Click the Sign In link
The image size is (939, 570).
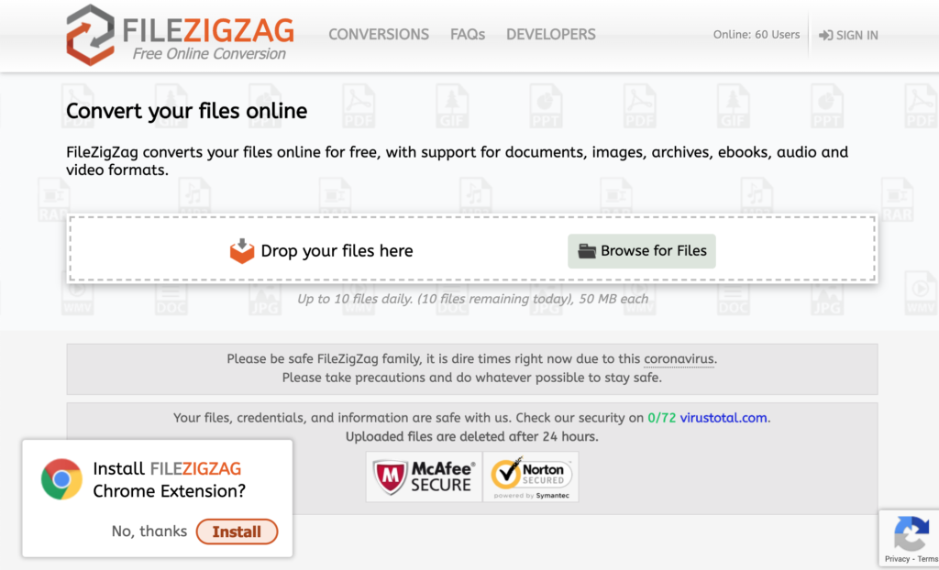click(848, 36)
